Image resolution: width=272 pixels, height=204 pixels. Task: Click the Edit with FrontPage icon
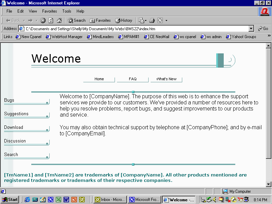(x=160, y=20)
